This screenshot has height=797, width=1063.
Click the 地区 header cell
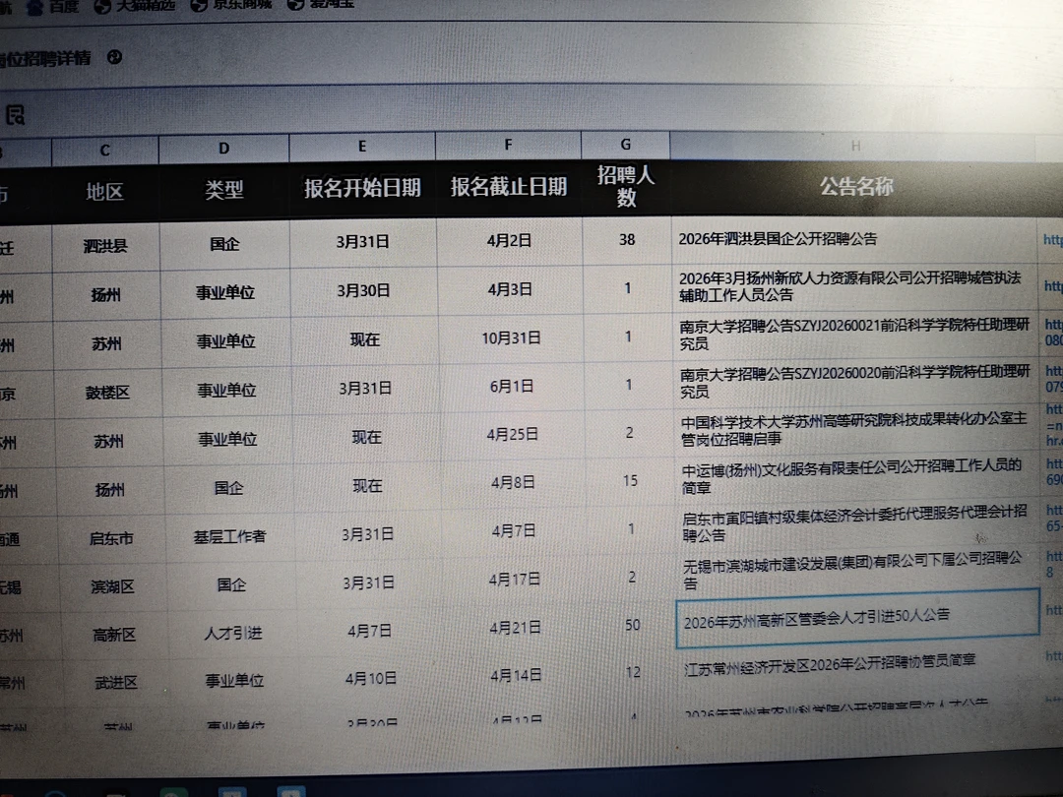point(105,193)
